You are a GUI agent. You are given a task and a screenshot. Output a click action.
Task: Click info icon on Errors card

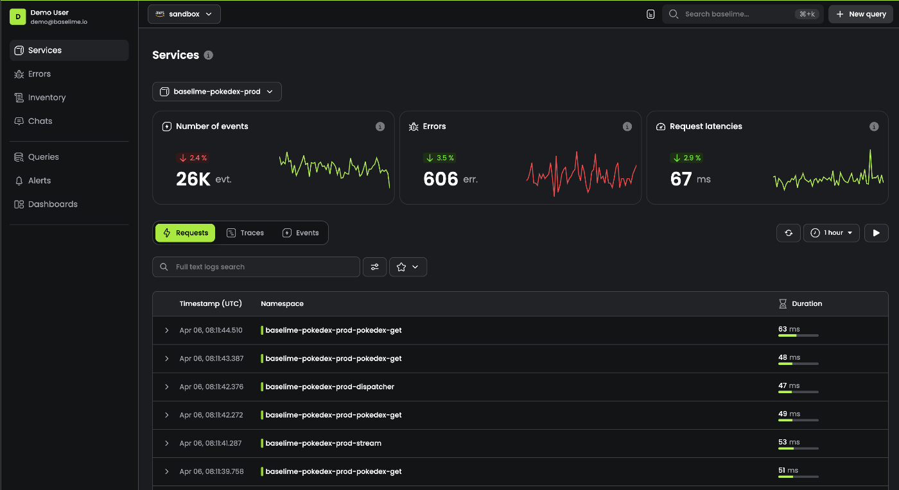[627, 127]
